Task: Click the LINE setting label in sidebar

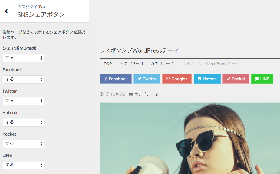Action: click(x=7, y=156)
